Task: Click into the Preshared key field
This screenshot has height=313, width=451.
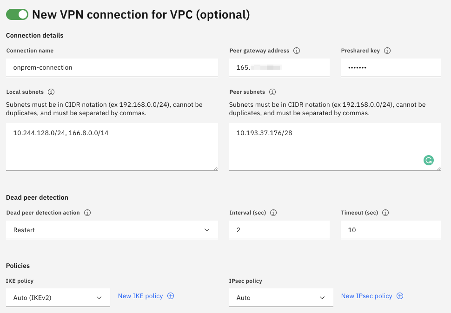Action: pos(391,67)
